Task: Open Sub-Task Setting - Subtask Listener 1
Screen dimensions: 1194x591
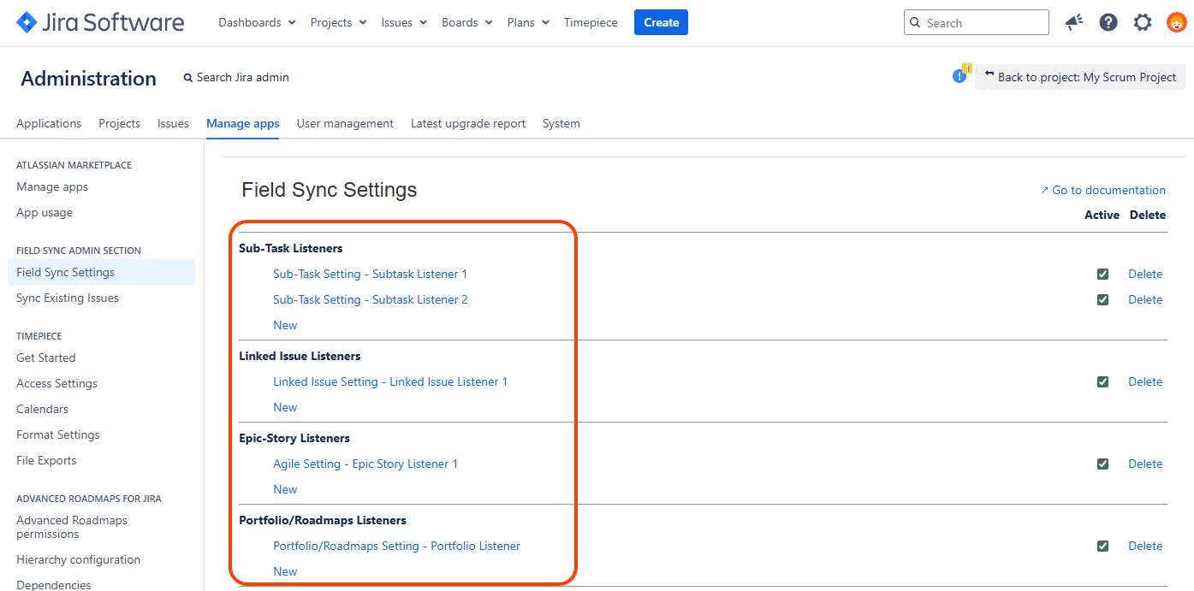Action: tap(370, 275)
